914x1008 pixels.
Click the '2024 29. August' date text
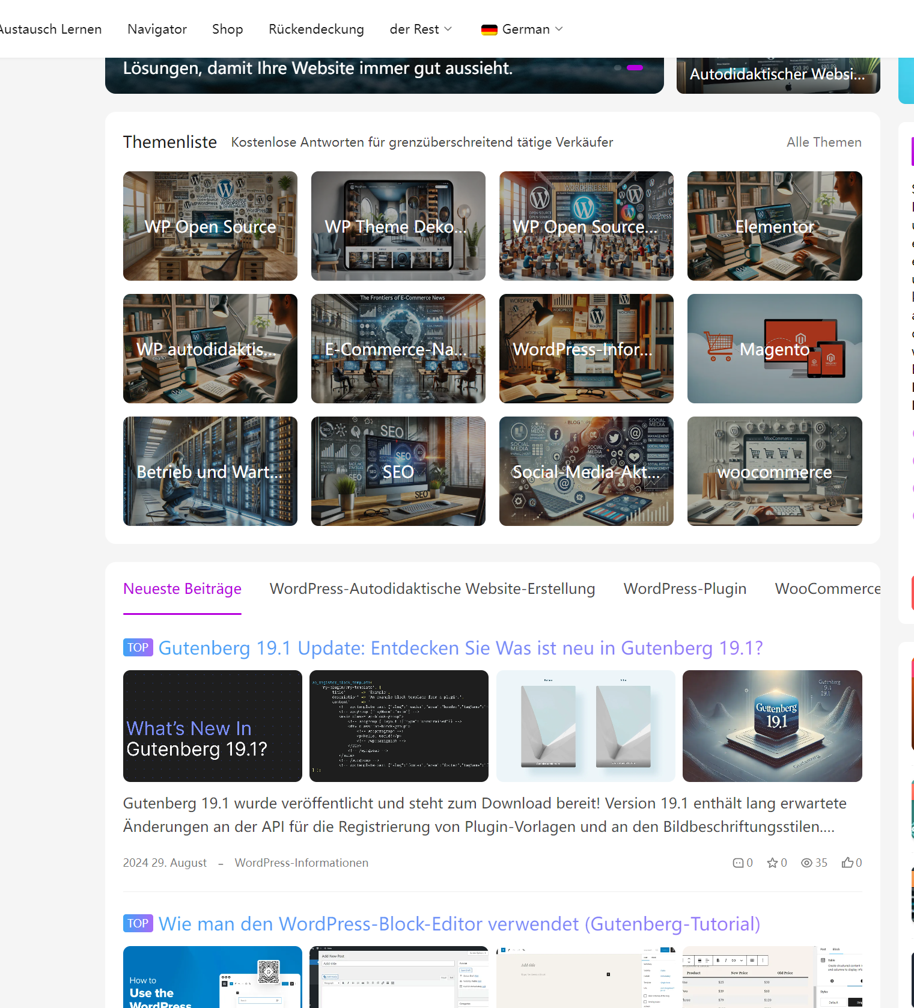[x=165, y=863]
